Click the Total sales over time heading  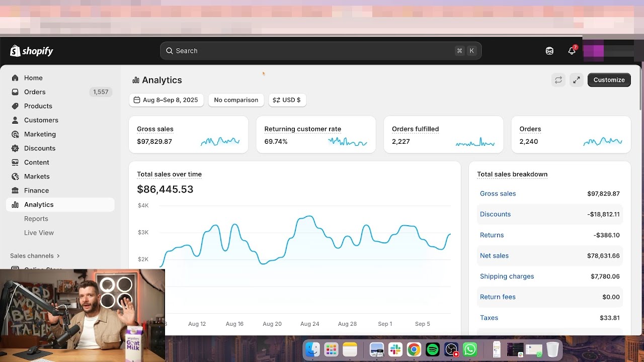[169, 174]
